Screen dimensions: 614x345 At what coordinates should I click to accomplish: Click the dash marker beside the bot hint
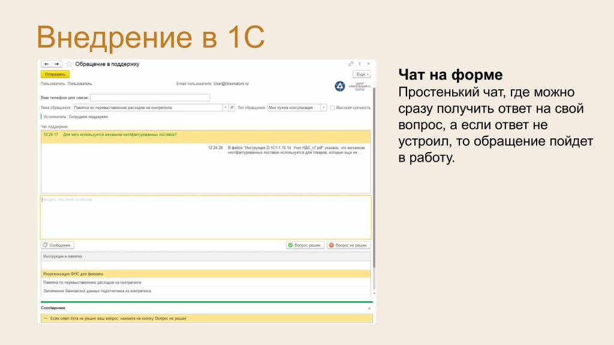click(46, 319)
